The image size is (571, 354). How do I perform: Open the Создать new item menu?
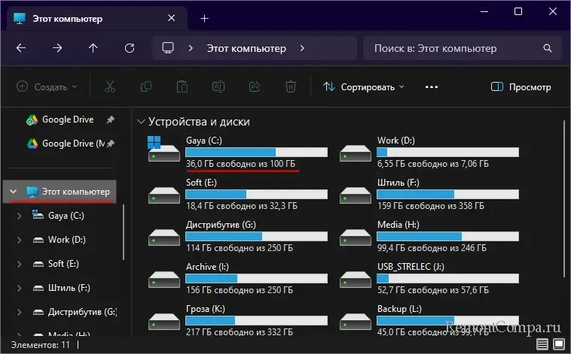pos(47,86)
